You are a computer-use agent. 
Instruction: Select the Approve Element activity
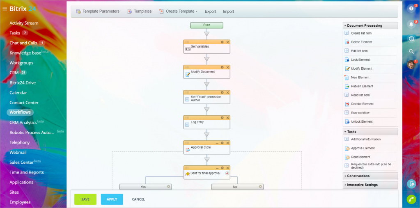click(x=363, y=148)
